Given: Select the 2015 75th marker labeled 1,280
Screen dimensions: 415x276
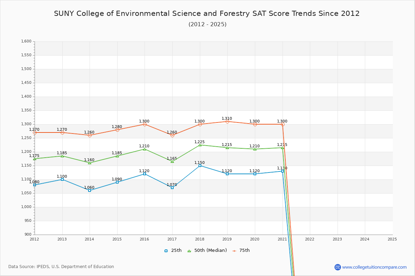Looking at the screenshot, I should pyautogui.click(x=117, y=130).
